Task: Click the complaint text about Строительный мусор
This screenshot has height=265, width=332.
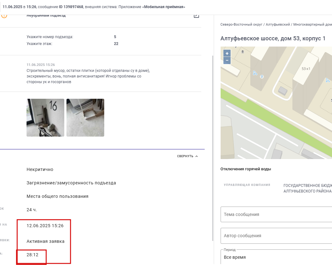Action: [88, 76]
